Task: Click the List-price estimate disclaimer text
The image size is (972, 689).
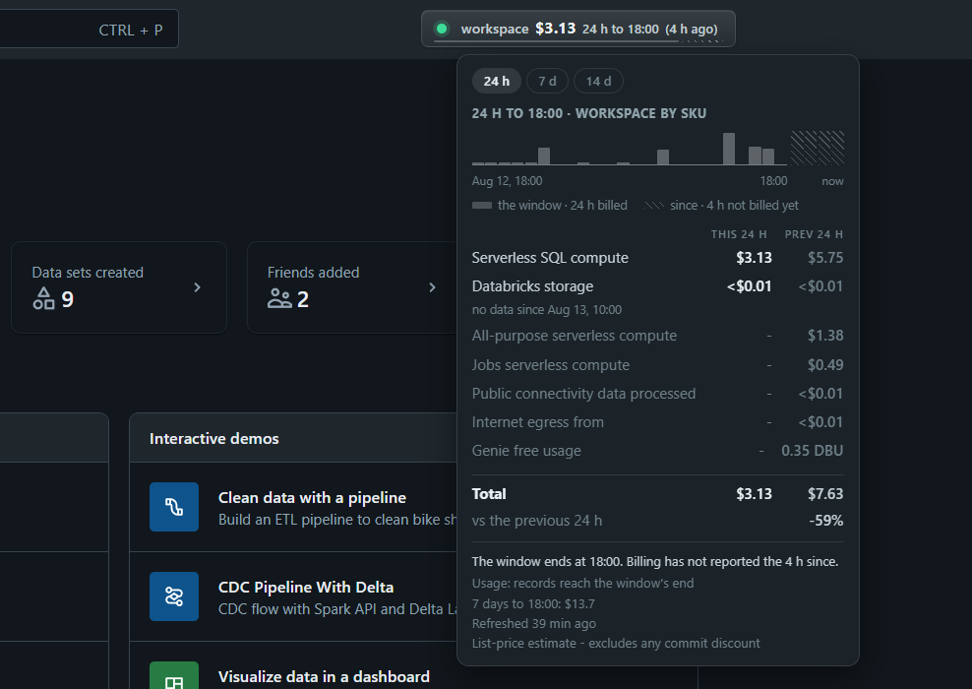Action: [x=616, y=643]
